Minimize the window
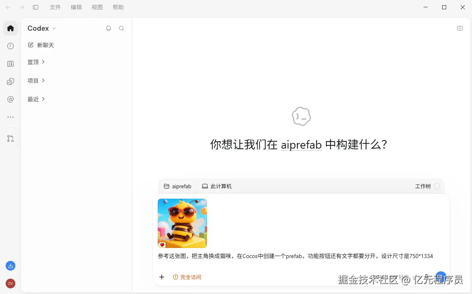 [426, 7]
